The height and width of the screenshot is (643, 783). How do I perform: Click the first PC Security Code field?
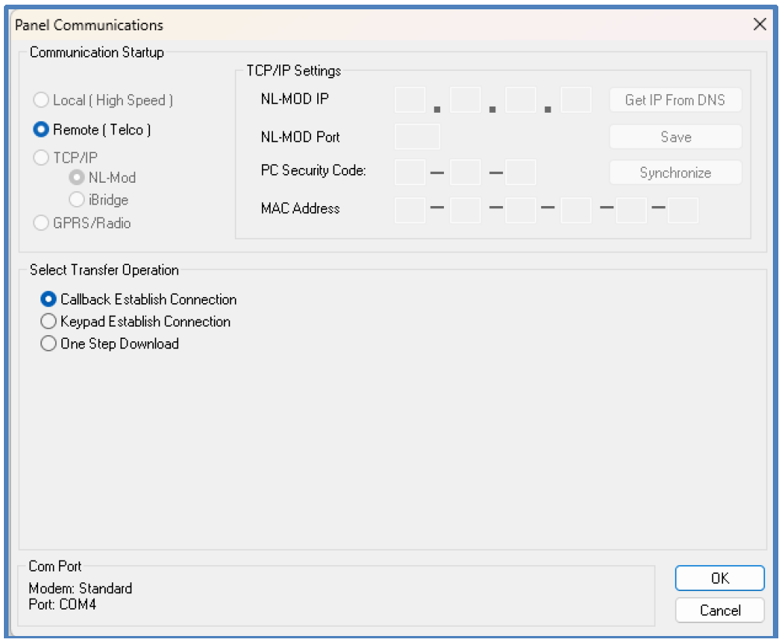(410, 172)
